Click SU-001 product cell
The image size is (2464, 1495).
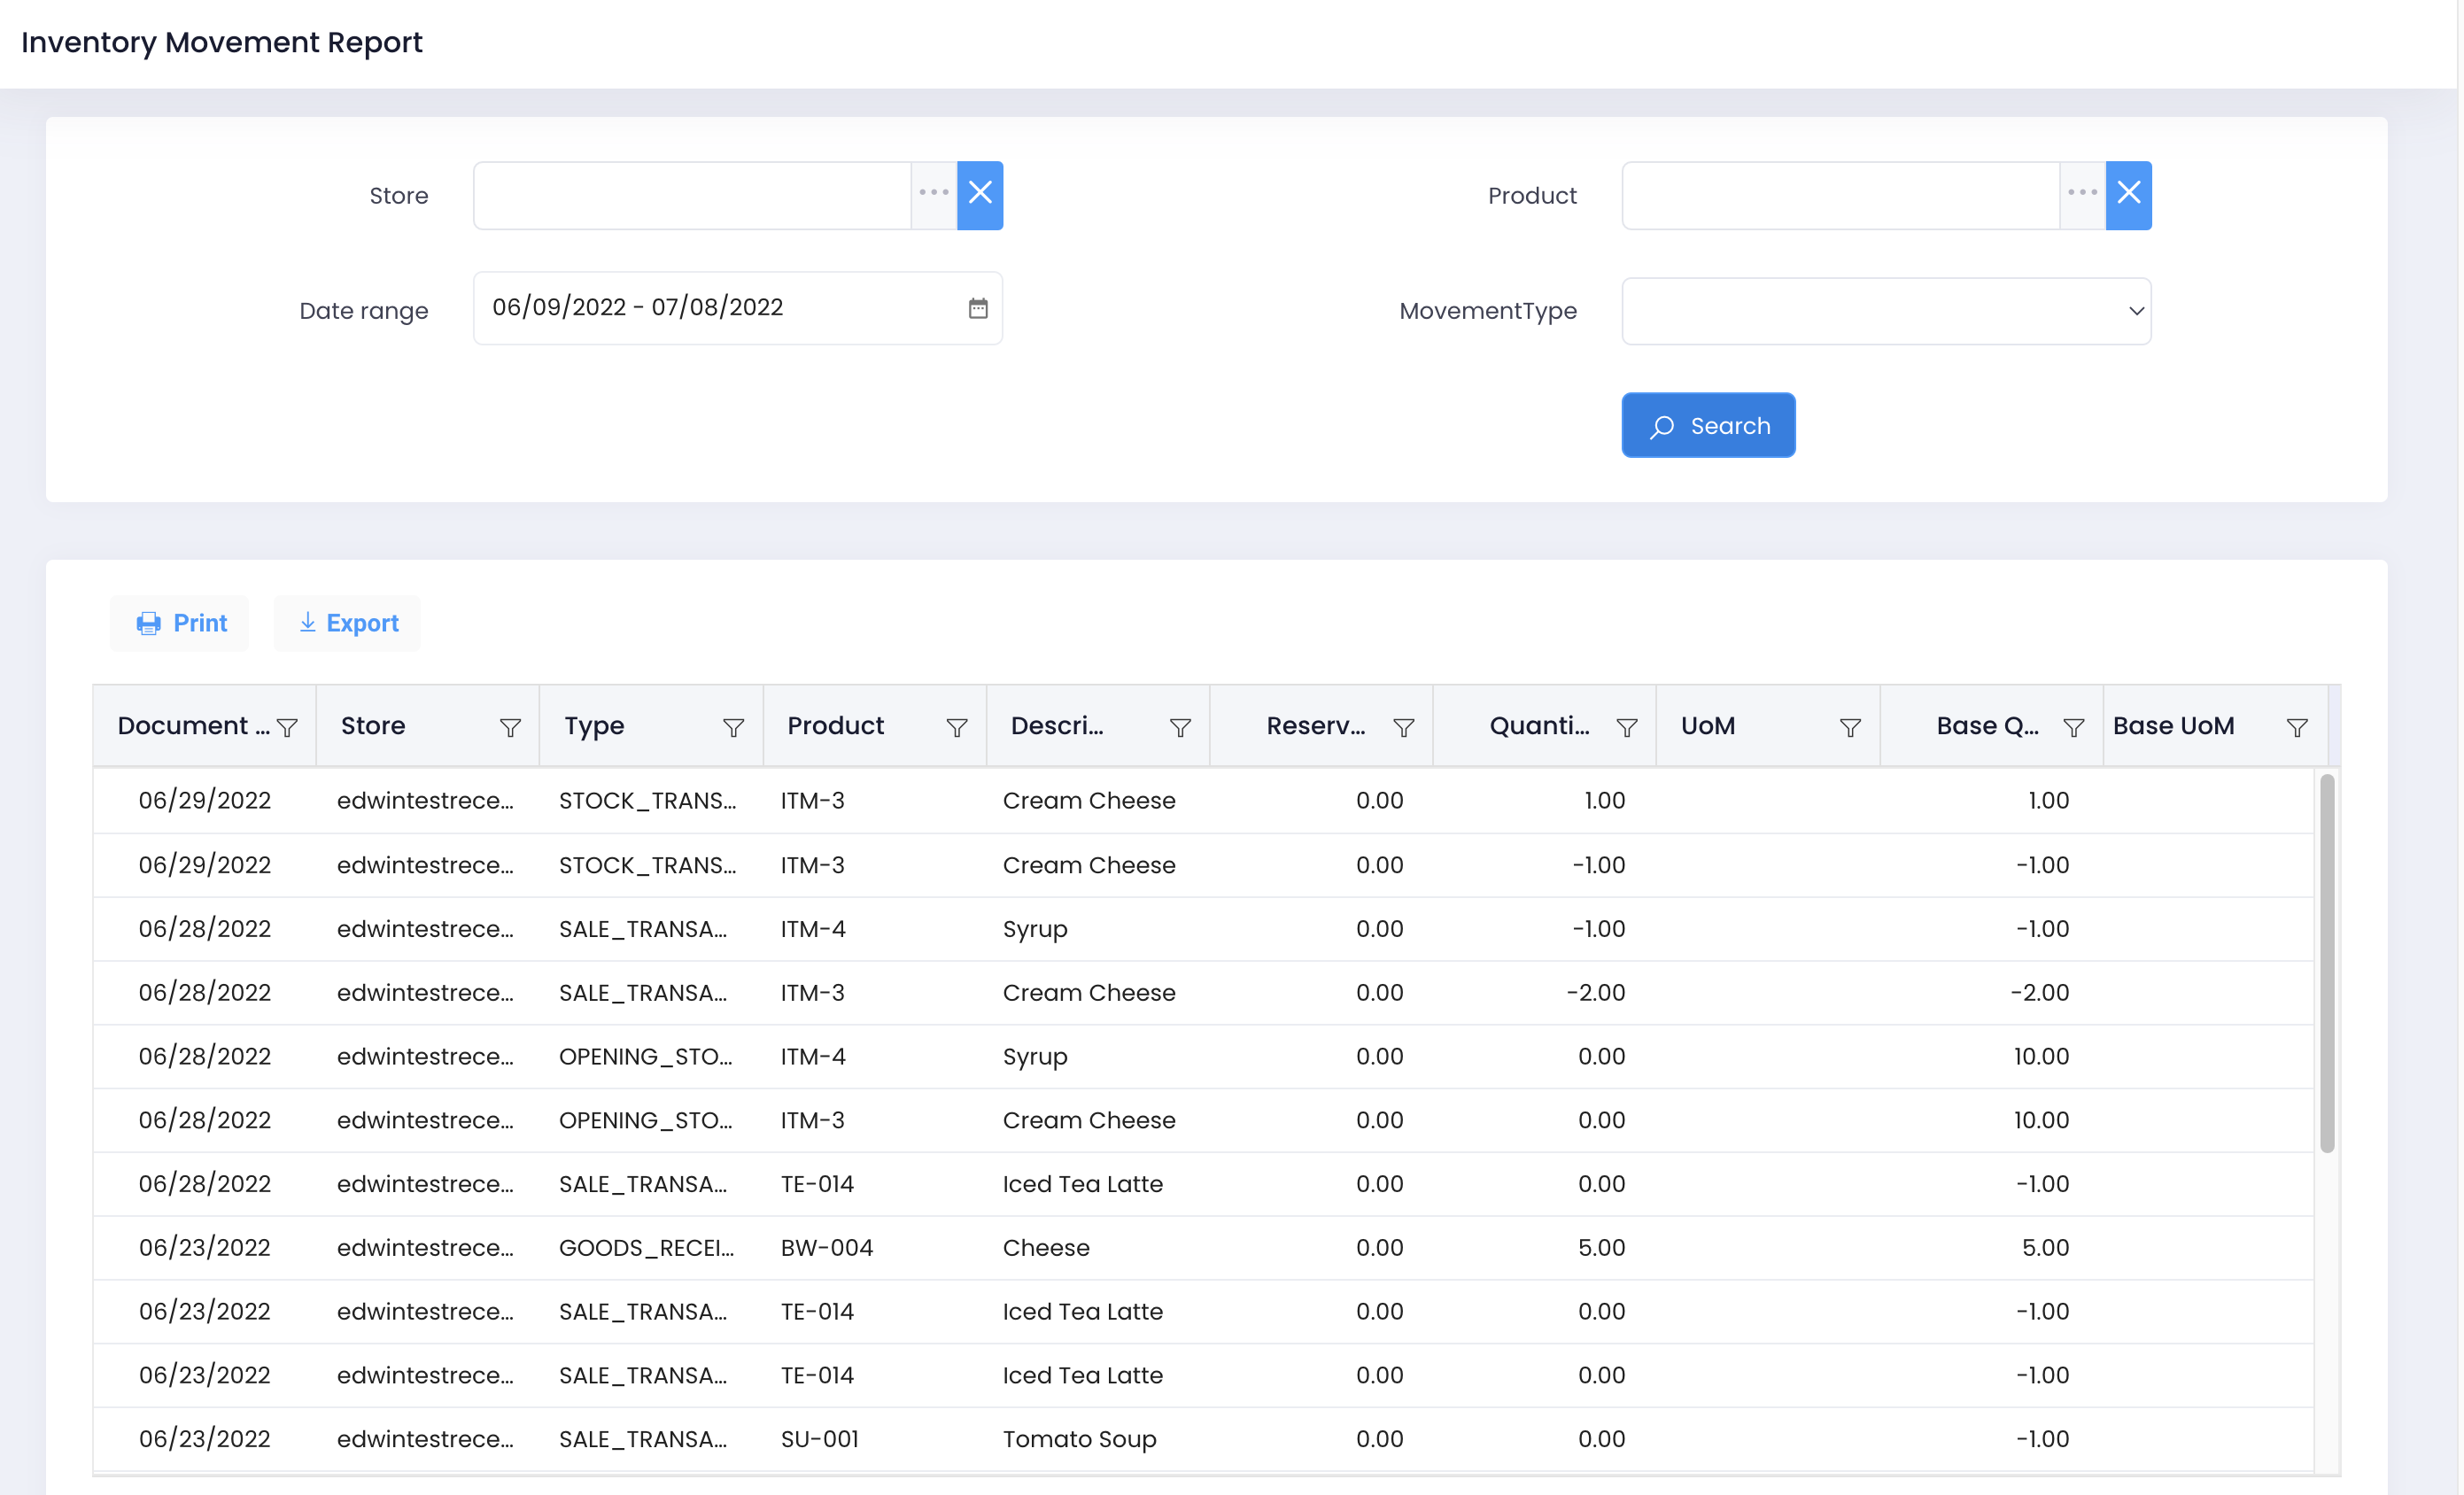[819, 1438]
